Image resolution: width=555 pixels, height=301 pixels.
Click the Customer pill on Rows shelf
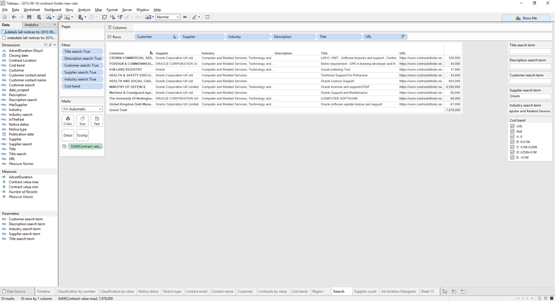pyautogui.click(x=156, y=37)
